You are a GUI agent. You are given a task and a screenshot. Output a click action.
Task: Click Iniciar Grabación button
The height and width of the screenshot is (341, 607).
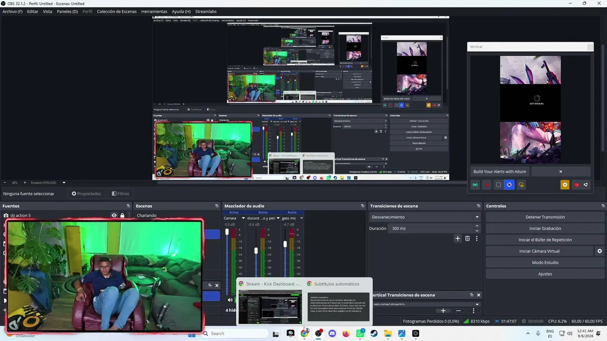(x=545, y=228)
